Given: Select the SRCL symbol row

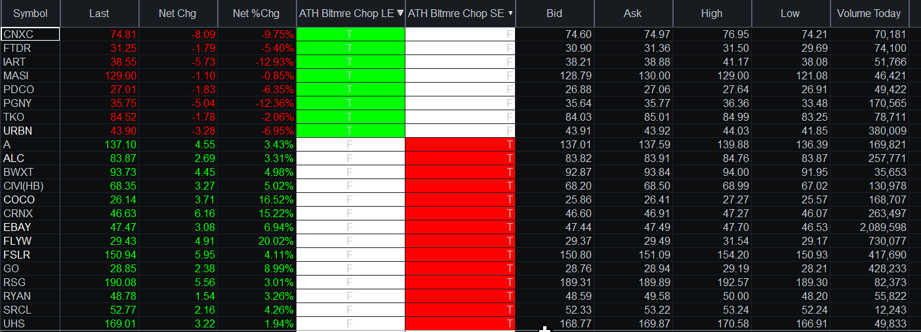Looking at the screenshot, I should click(30, 310).
